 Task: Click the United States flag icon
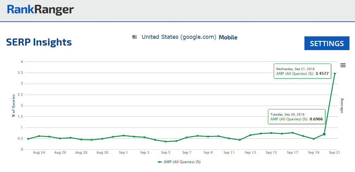pyautogui.click(x=135, y=37)
